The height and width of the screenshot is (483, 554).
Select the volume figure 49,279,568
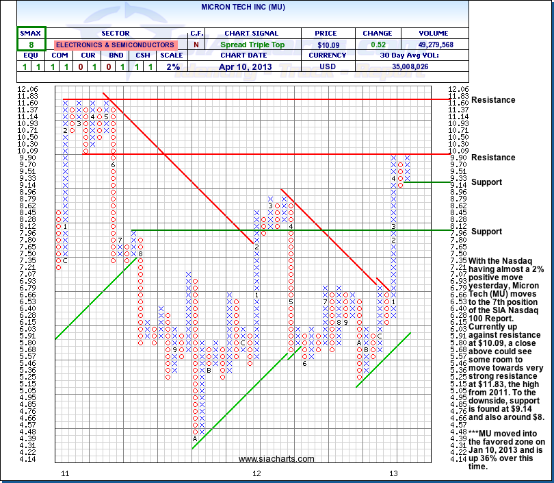pos(434,45)
